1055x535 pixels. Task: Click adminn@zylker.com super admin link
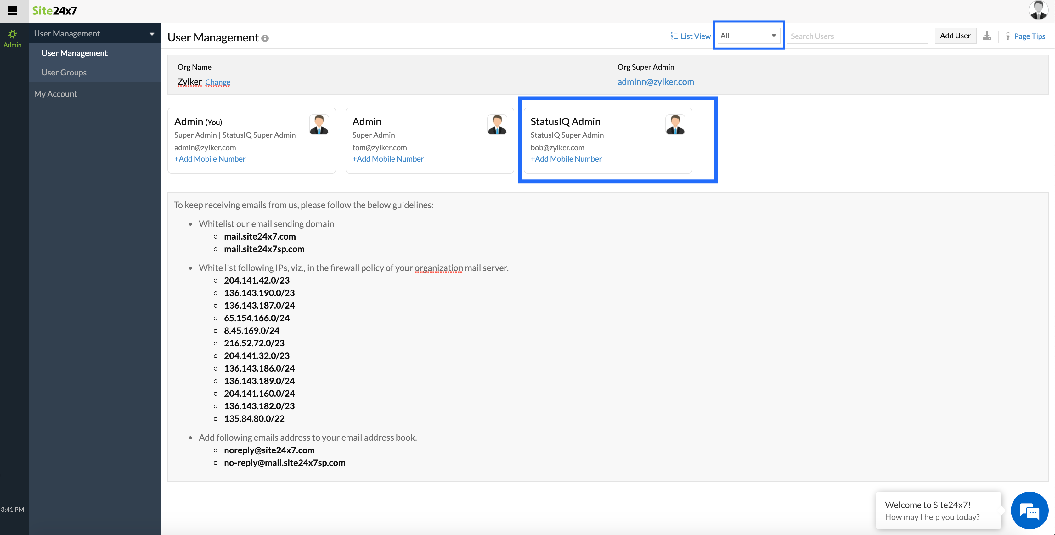655,82
